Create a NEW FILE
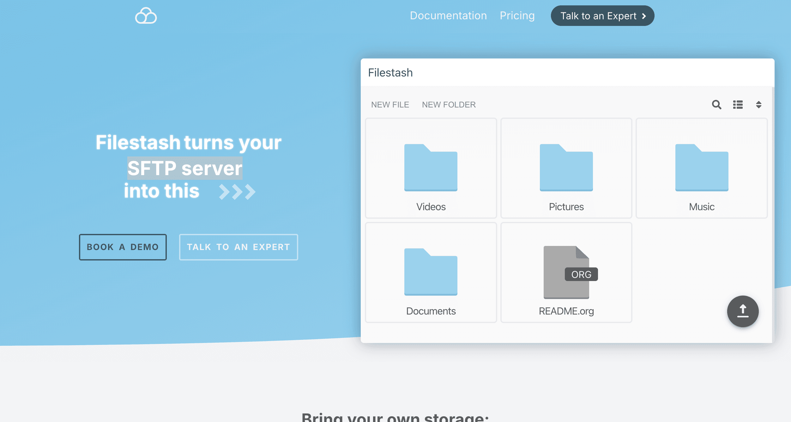 [x=390, y=105]
